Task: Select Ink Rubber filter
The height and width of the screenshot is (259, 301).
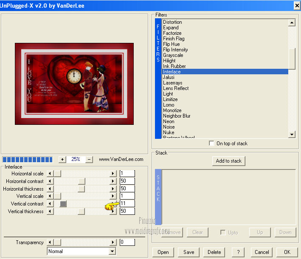Action: [x=225, y=66]
